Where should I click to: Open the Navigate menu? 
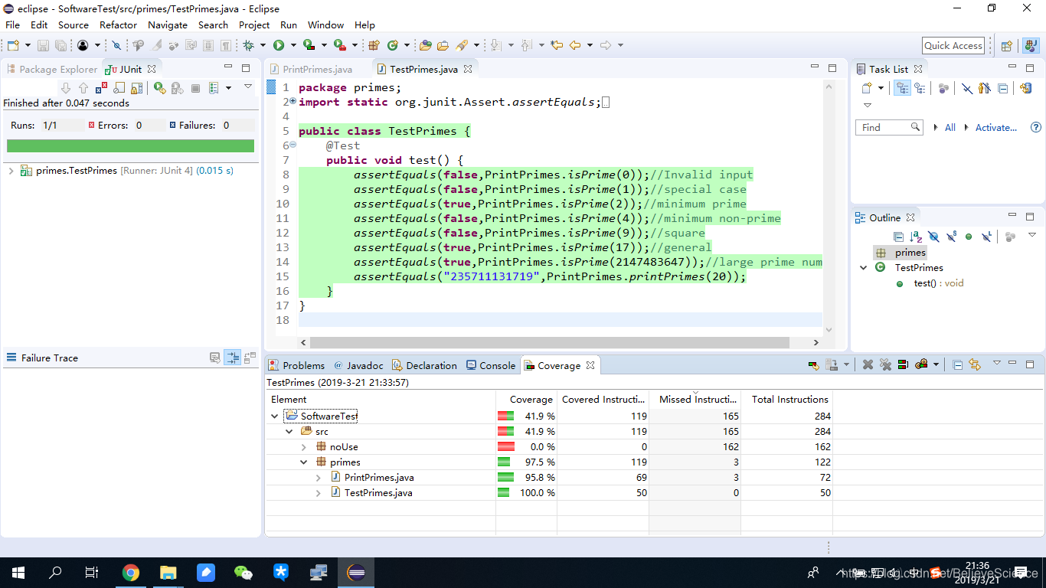[168, 24]
